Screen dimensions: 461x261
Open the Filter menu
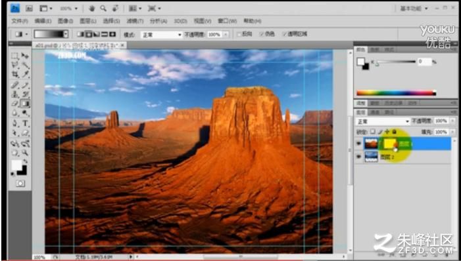135,21
